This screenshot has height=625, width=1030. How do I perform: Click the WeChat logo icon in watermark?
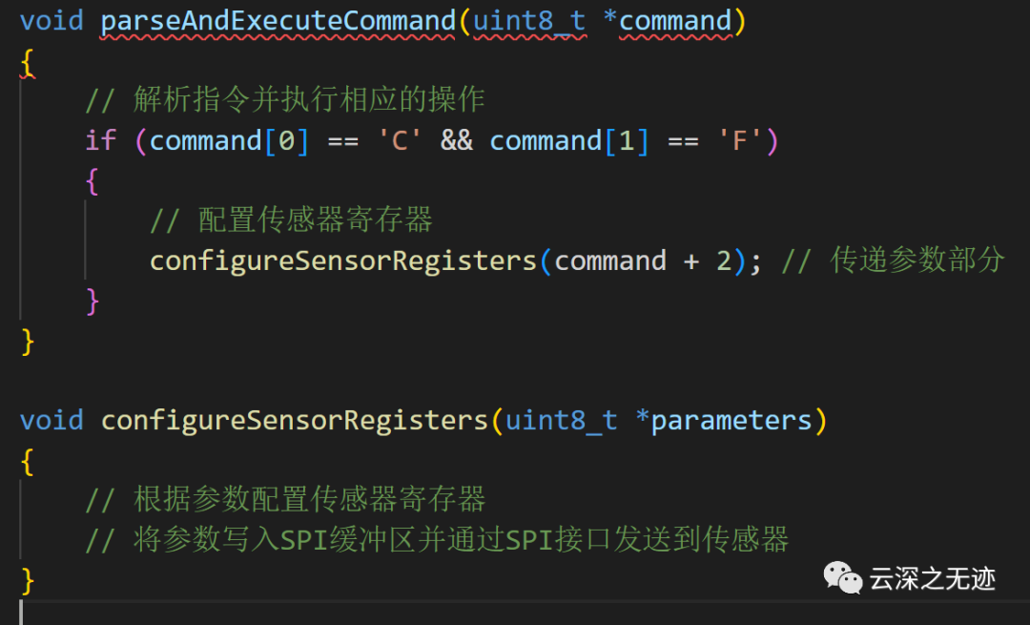pos(843,577)
